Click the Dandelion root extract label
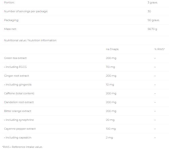This screenshot has width=169, height=151. [19, 102]
